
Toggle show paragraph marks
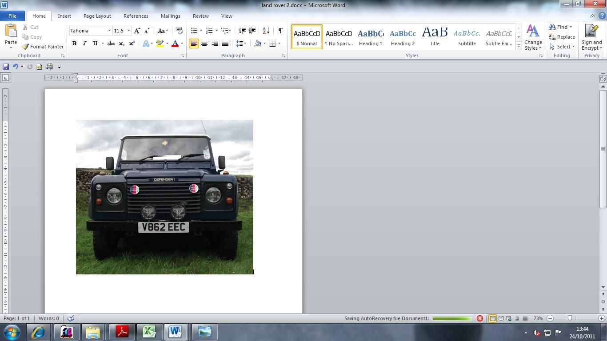280,31
